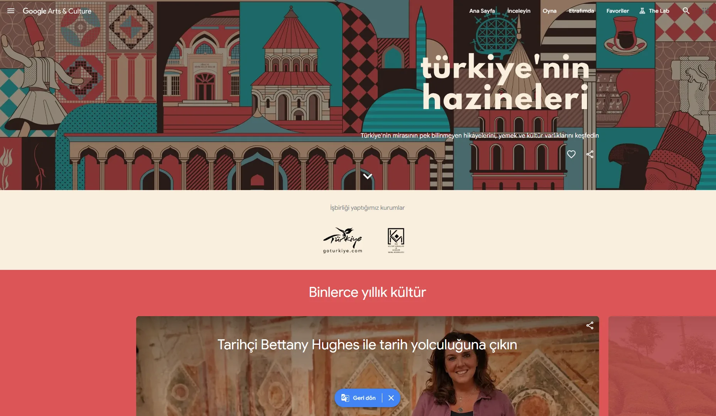
Task: Share the Türkiye'nin hazineleri page
Action: 590,154
